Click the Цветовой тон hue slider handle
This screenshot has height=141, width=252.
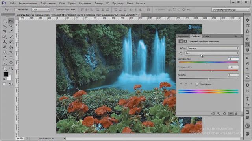click(207, 63)
